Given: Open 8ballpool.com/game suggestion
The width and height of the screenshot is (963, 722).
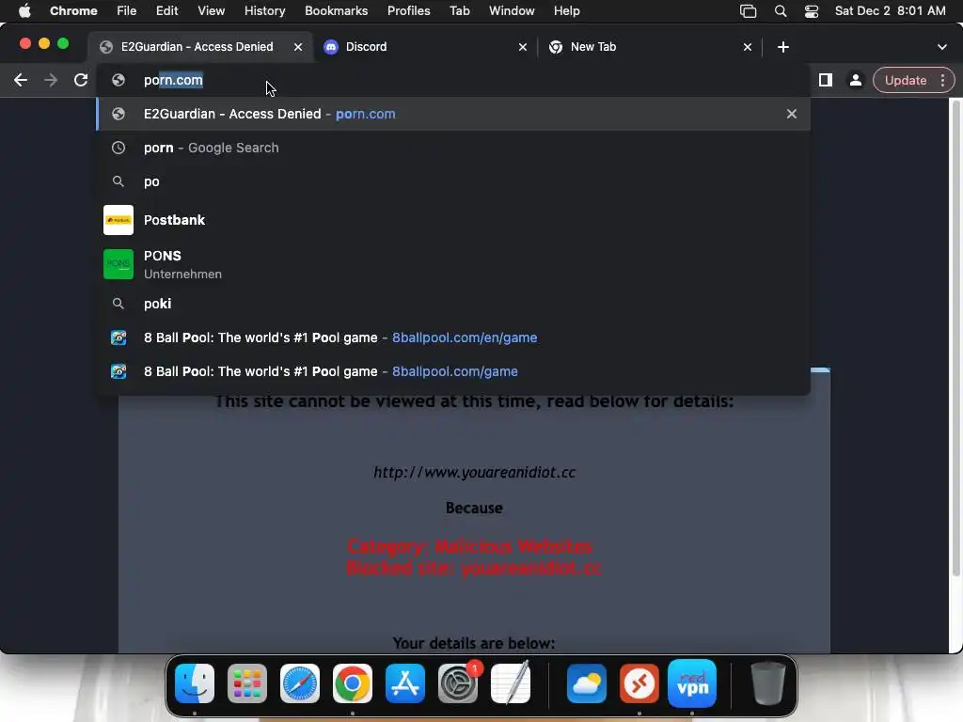Looking at the screenshot, I should [453, 371].
